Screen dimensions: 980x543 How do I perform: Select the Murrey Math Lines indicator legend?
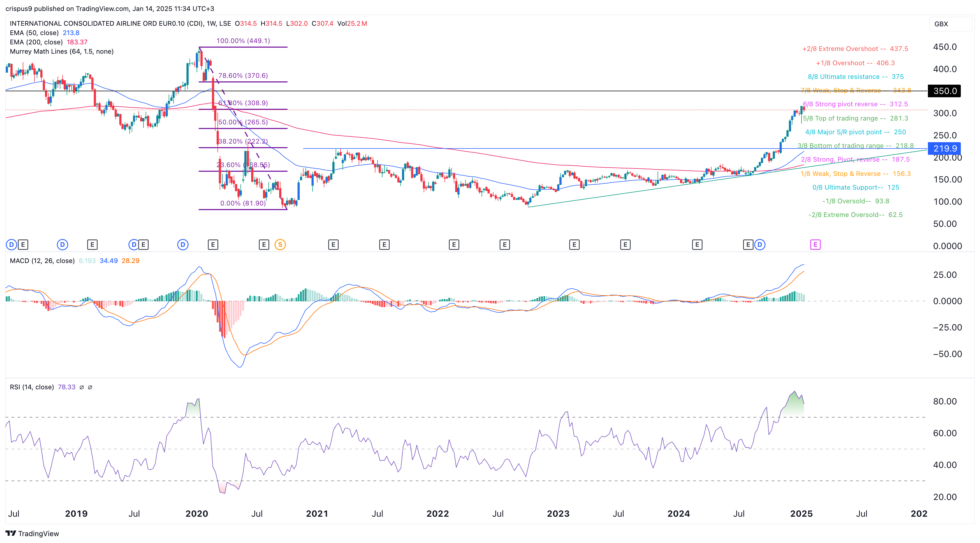pyautogui.click(x=62, y=51)
